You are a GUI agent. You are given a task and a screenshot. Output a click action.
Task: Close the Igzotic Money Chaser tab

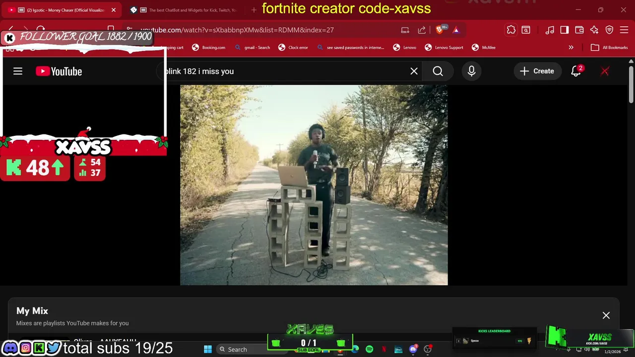114,10
